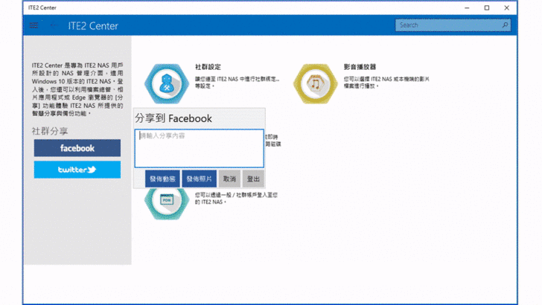
Task: Click the 社群分享 sidebar heading
Action: [x=50, y=131]
